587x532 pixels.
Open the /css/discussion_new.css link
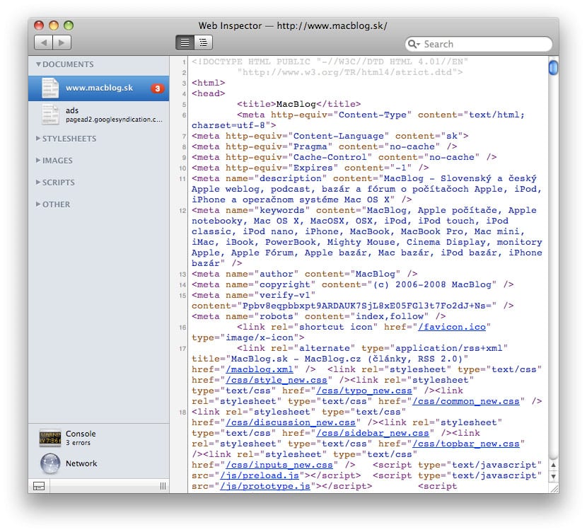[x=291, y=422]
